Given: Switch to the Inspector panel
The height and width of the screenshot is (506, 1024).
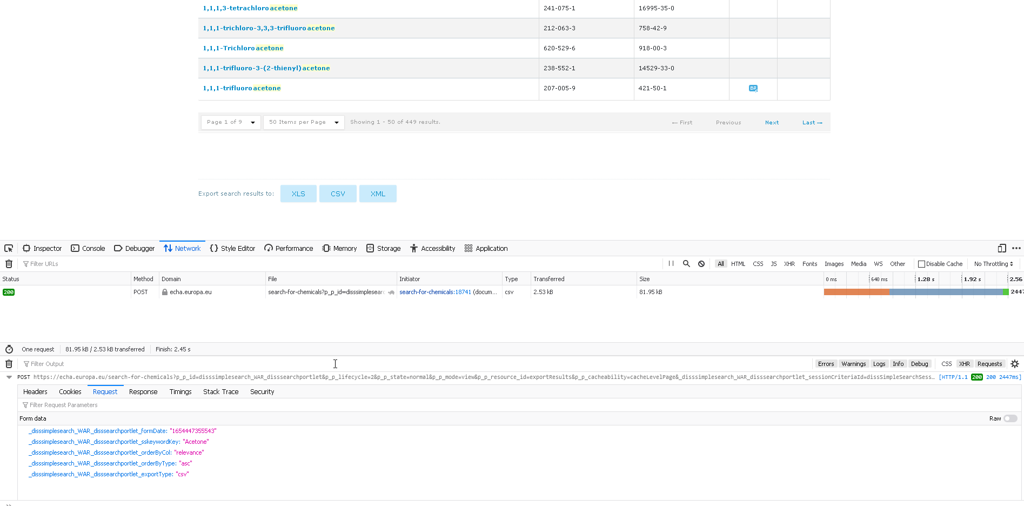Looking at the screenshot, I should (42, 248).
